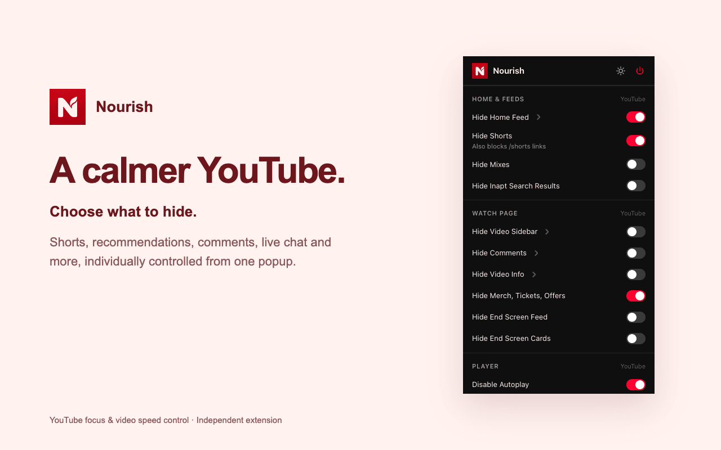Expand Hide Video Info options chevron
Viewport: 721px width, 450px height.
535,274
